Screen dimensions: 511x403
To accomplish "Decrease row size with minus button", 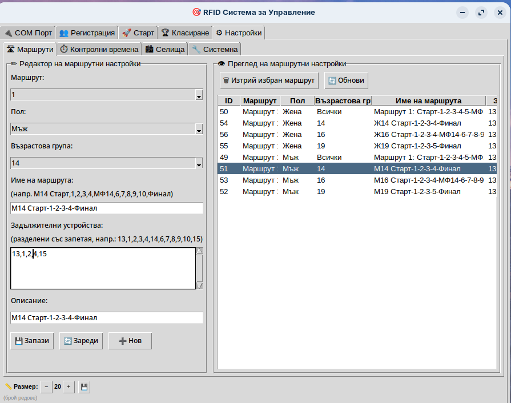I will 47,387.
